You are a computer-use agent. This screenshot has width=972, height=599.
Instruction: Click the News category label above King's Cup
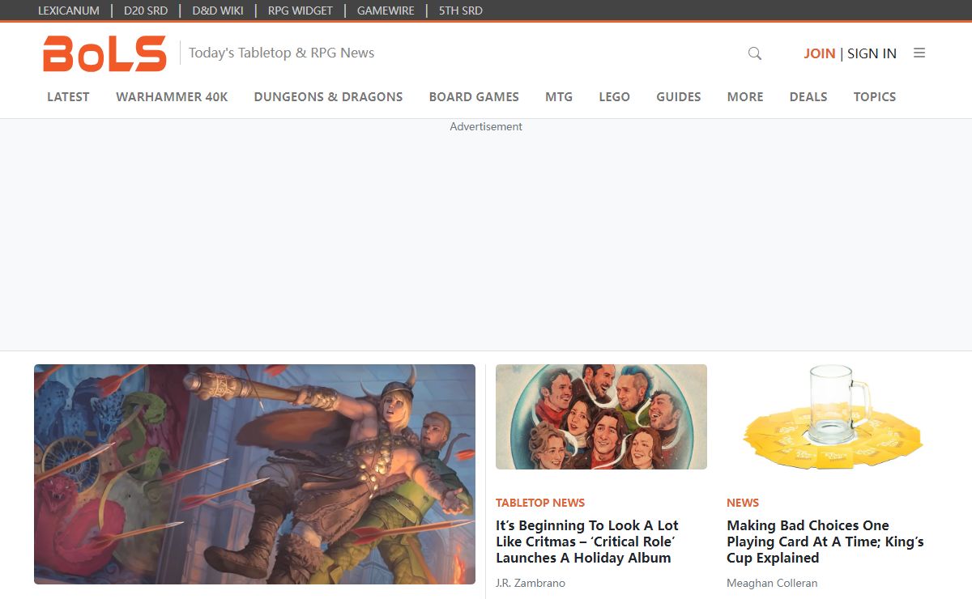pos(743,503)
